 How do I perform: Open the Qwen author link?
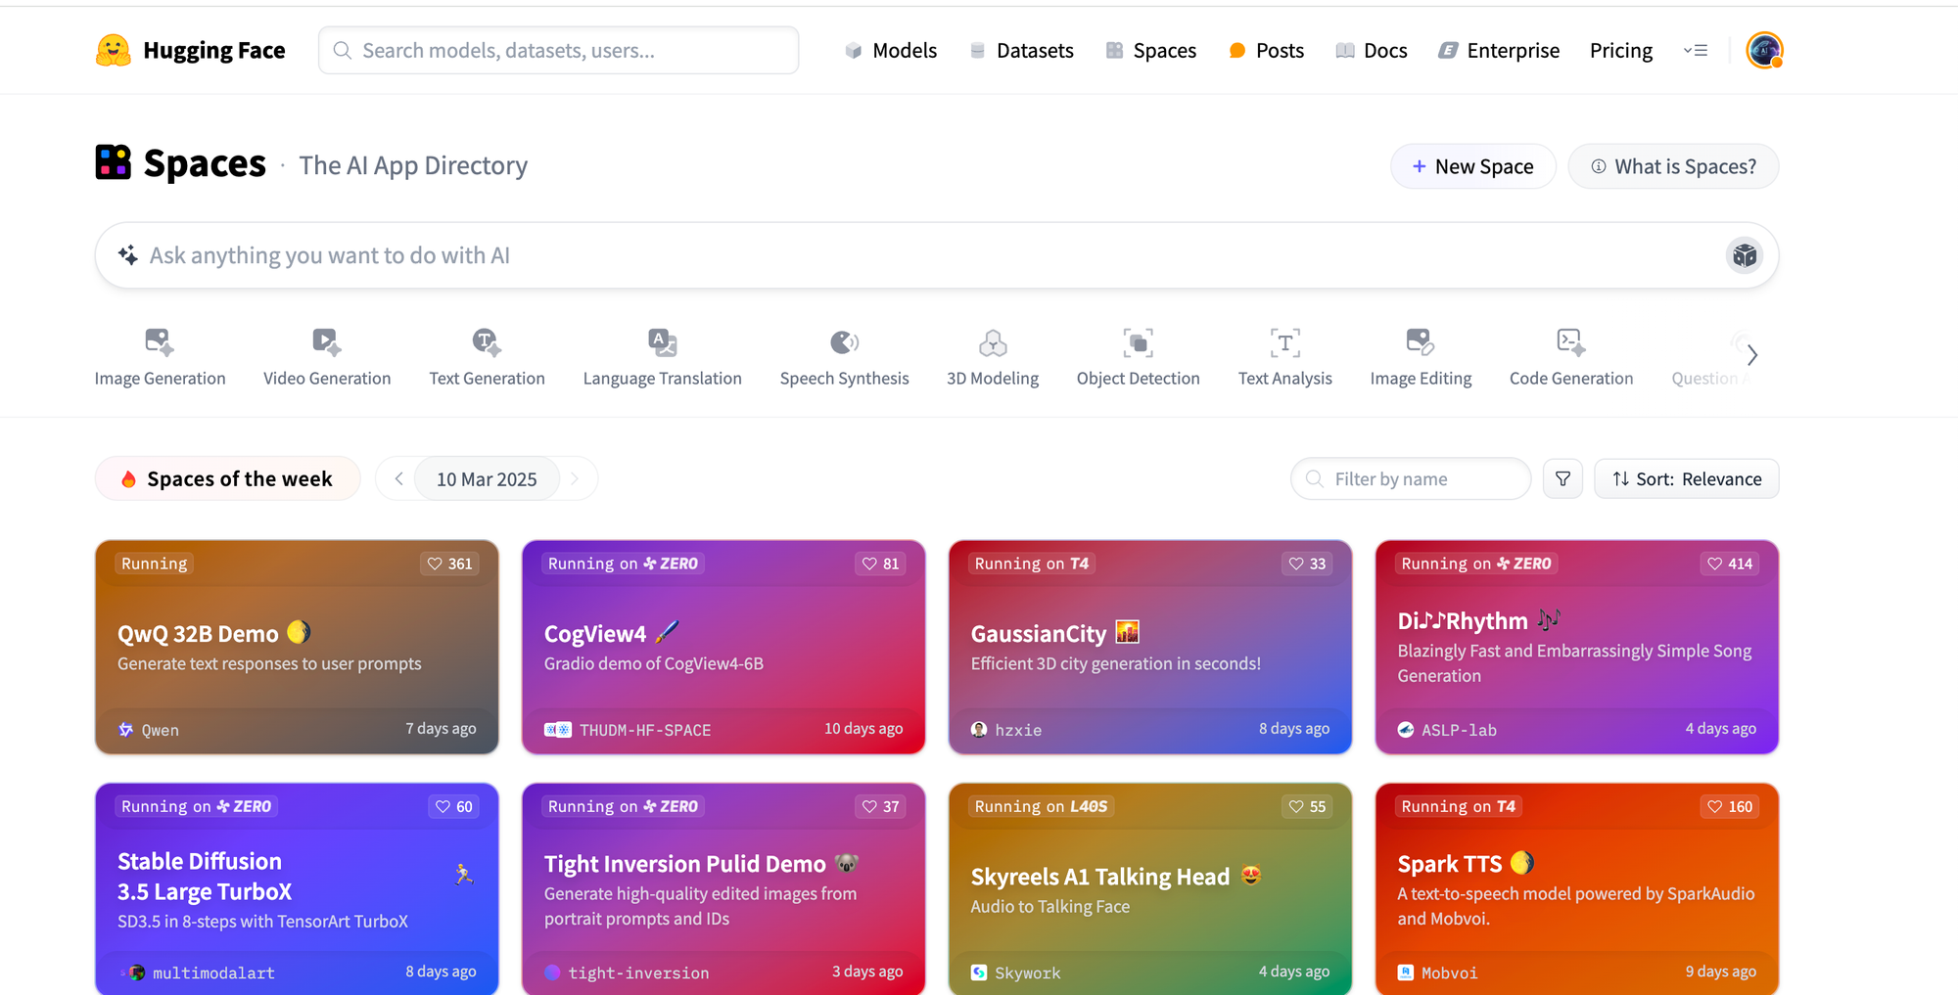coord(149,730)
